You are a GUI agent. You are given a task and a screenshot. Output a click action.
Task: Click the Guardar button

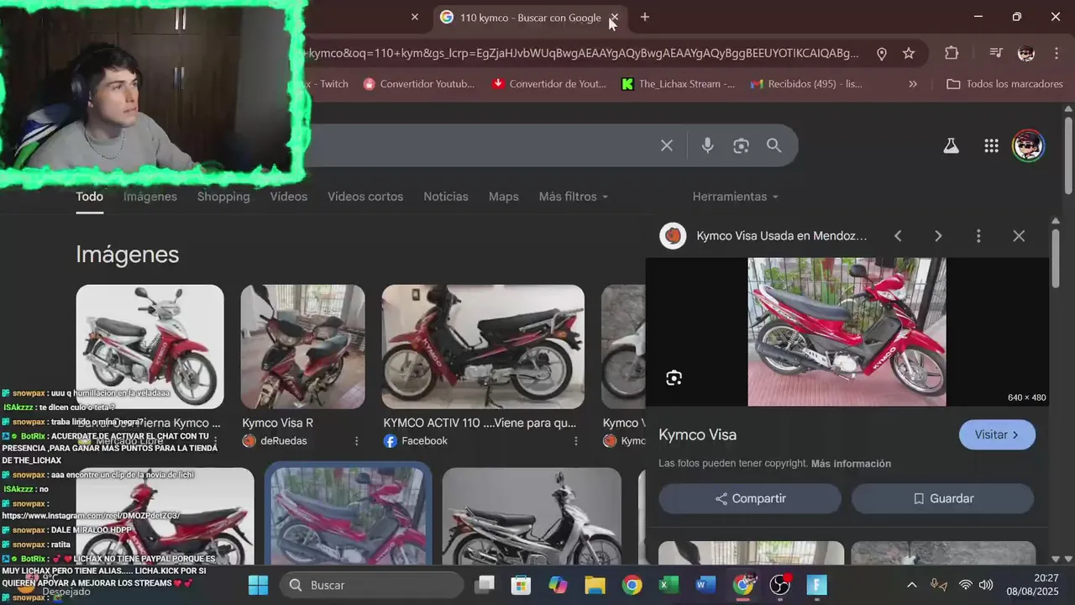[x=942, y=498]
